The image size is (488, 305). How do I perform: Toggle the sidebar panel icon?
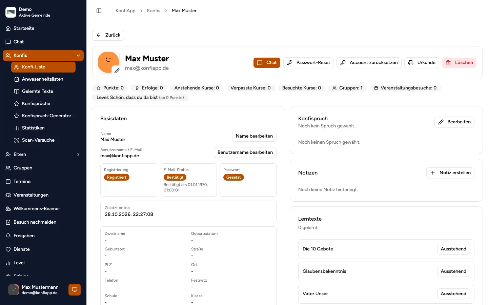click(99, 11)
